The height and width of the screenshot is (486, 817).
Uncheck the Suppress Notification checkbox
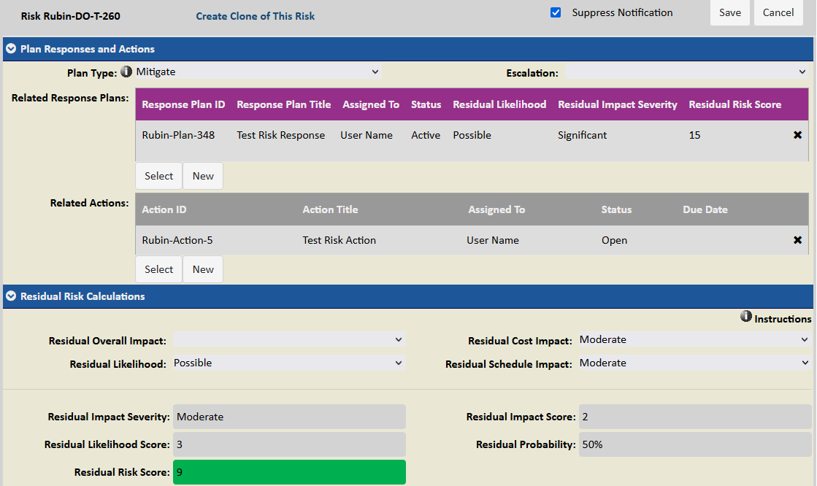pos(556,12)
